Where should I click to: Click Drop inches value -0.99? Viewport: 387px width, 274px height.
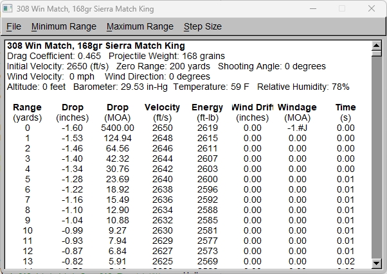point(72,230)
